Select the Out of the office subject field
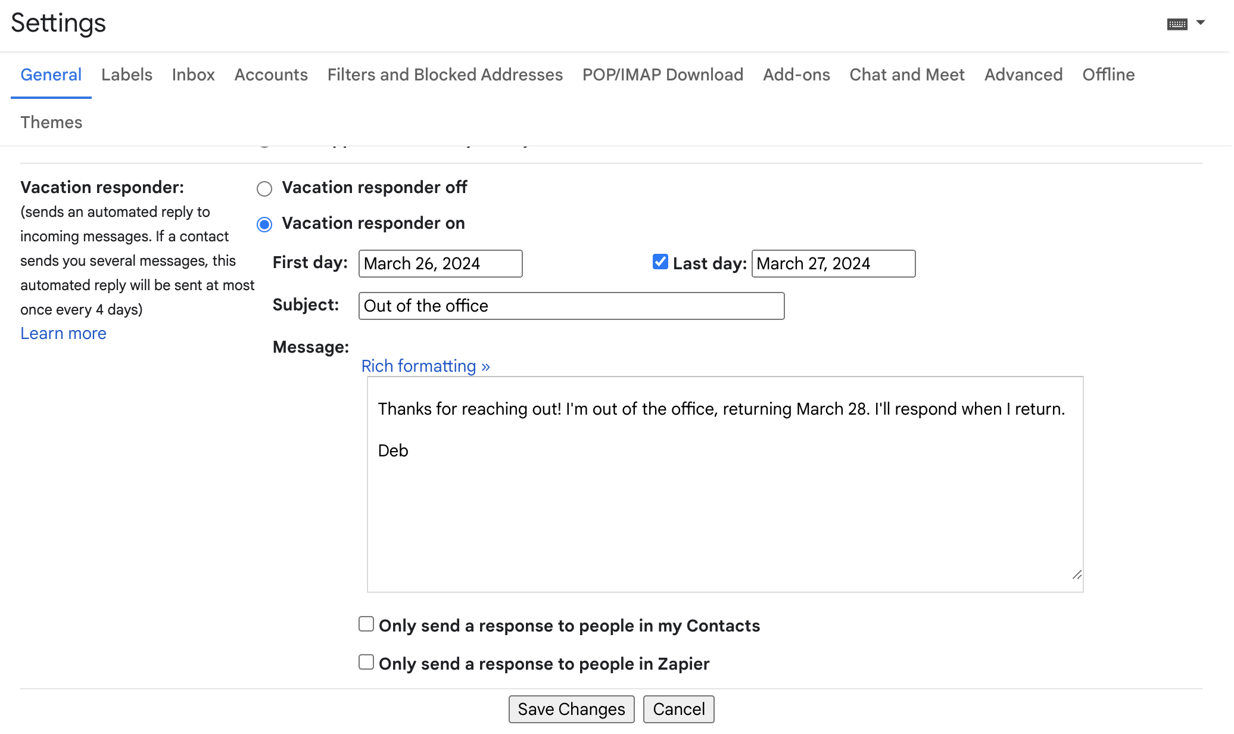Screen dimensions: 1234x734 pos(571,306)
